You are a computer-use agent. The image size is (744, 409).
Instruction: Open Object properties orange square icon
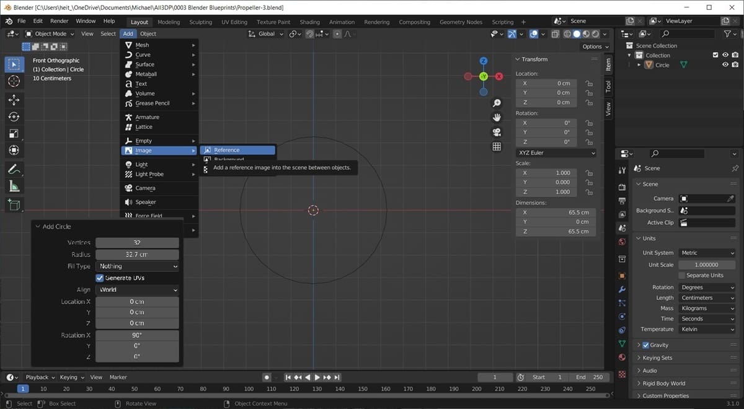tap(622, 276)
